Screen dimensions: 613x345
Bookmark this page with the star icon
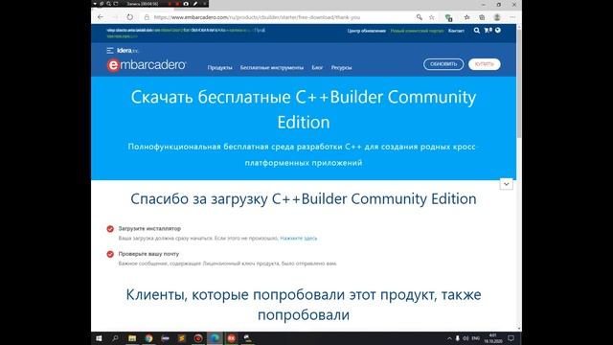(x=432, y=17)
